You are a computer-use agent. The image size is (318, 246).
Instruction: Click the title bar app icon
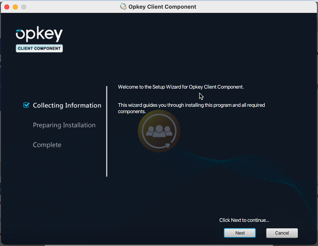point(123,7)
